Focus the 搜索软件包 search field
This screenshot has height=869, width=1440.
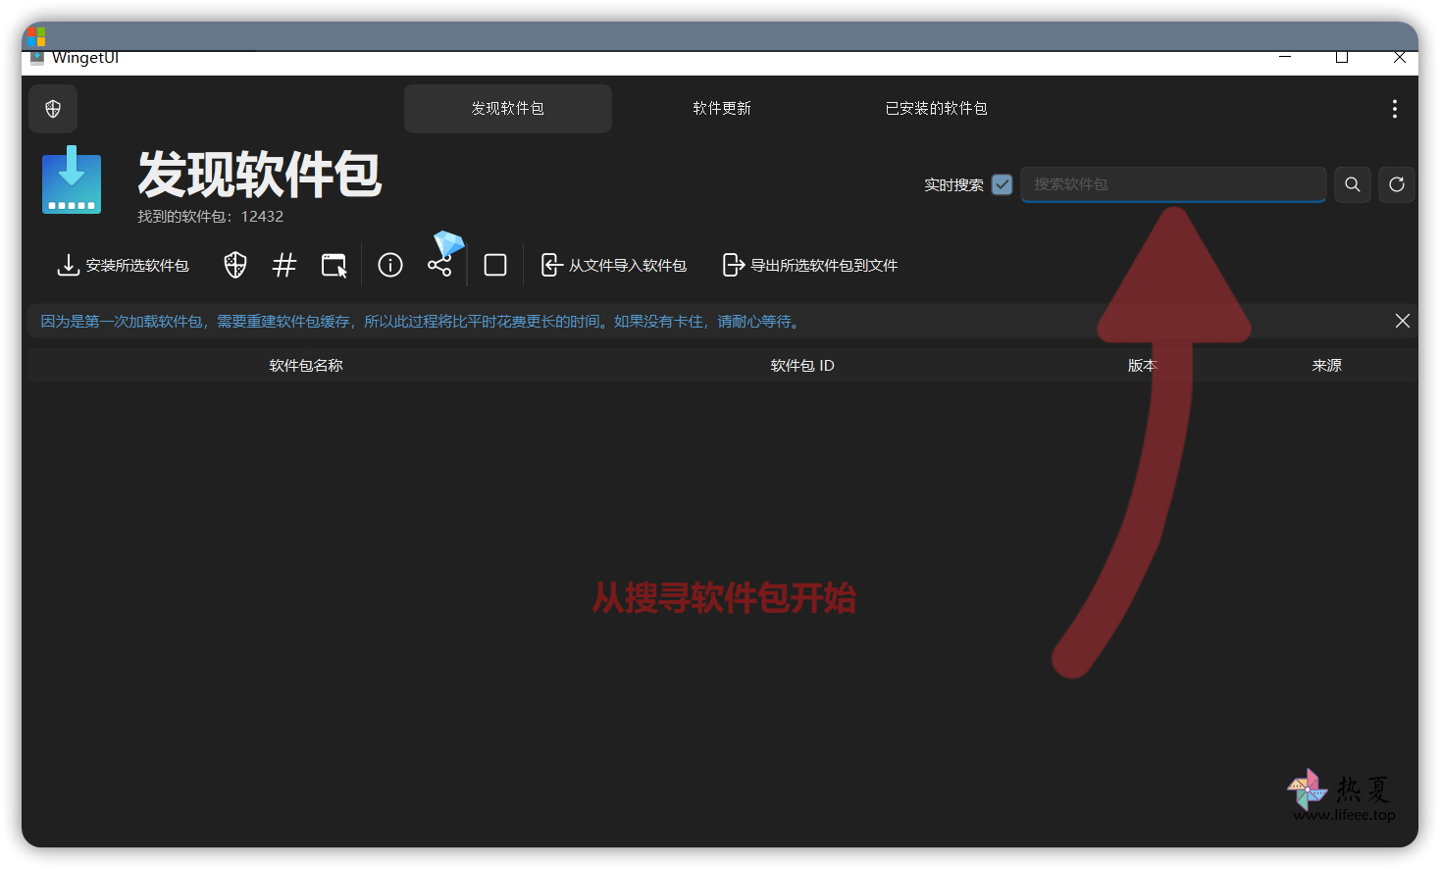tap(1173, 184)
